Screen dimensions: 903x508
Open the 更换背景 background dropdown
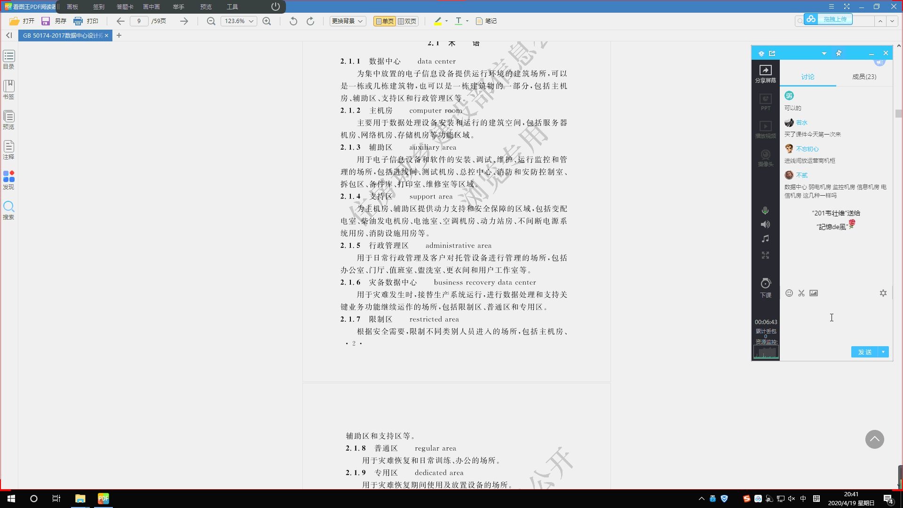(348, 21)
